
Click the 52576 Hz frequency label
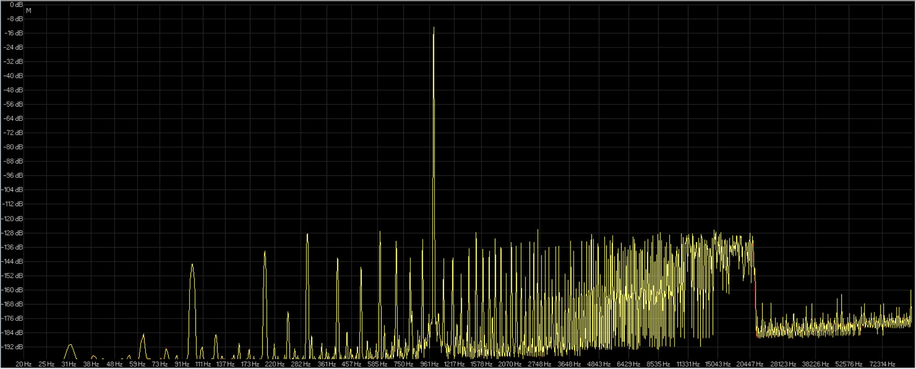coord(849,364)
